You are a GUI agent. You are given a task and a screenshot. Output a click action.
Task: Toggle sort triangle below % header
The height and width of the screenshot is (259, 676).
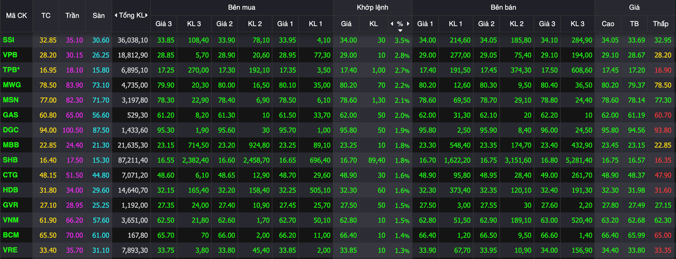400,30
